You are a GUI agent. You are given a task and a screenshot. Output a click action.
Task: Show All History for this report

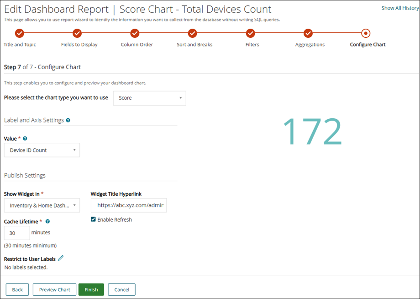point(400,7)
